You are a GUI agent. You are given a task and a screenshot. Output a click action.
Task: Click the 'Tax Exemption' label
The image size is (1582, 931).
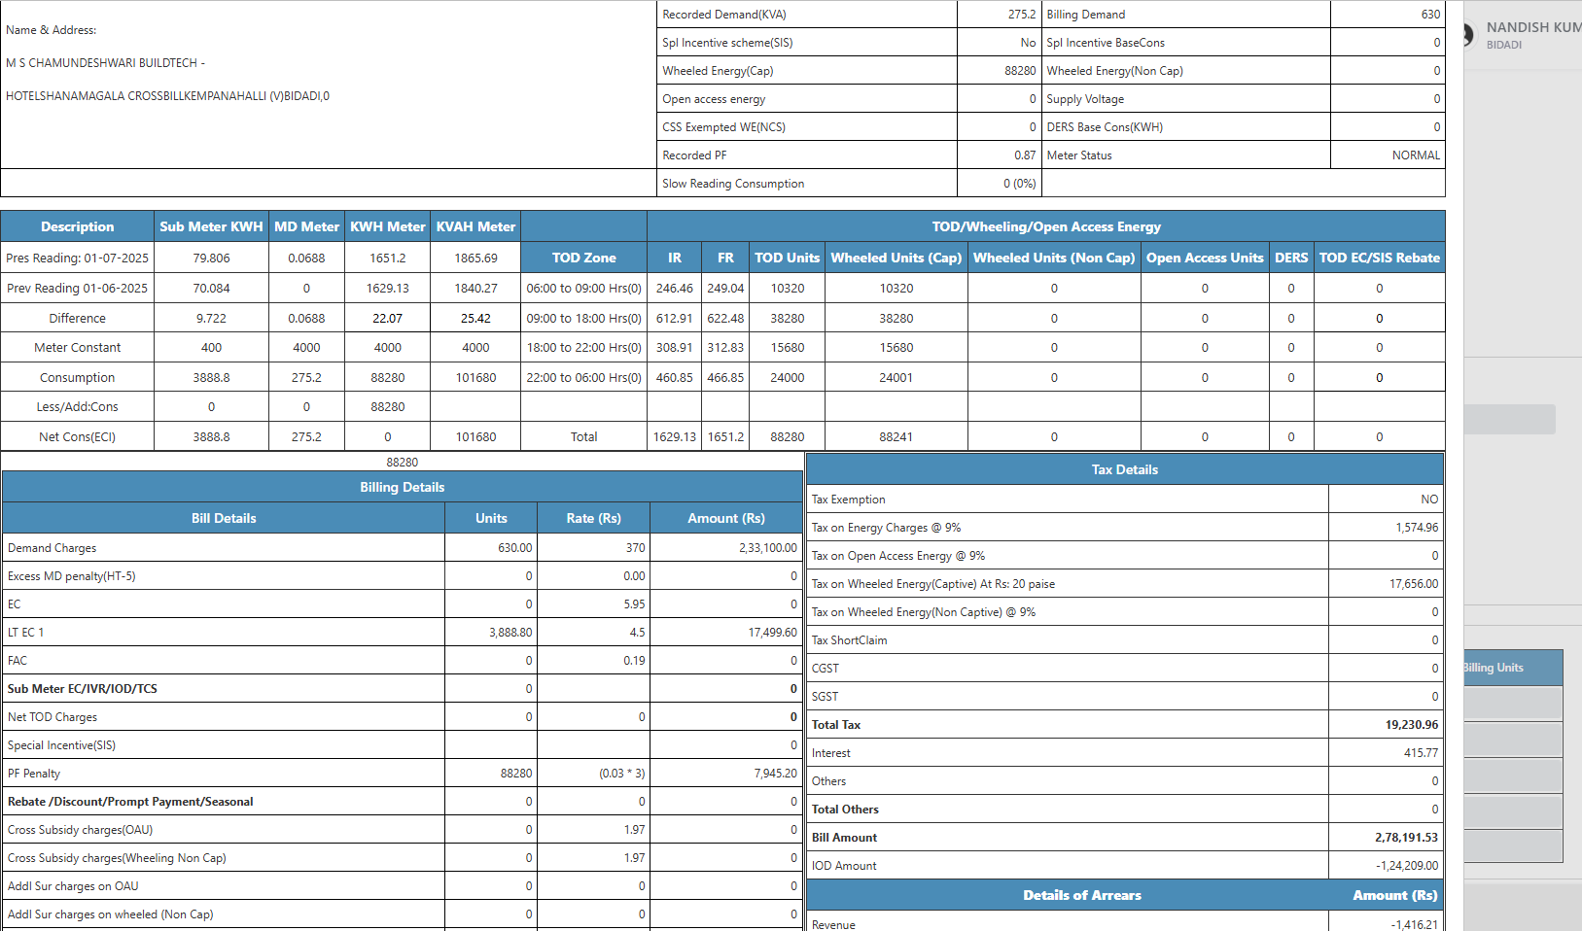pyautogui.click(x=848, y=500)
